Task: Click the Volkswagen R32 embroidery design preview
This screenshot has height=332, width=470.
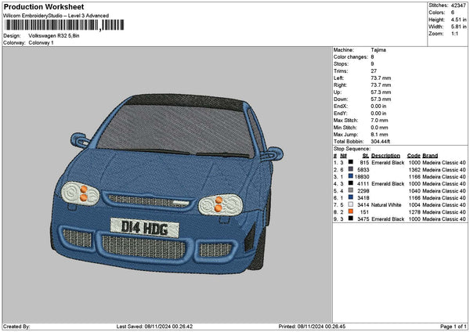Action: [x=167, y=184]
